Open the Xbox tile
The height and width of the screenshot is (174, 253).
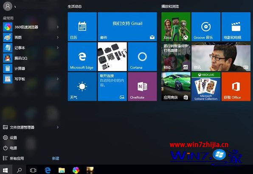176,27
